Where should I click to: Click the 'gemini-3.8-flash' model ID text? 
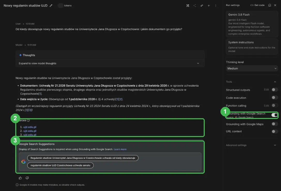237,20
